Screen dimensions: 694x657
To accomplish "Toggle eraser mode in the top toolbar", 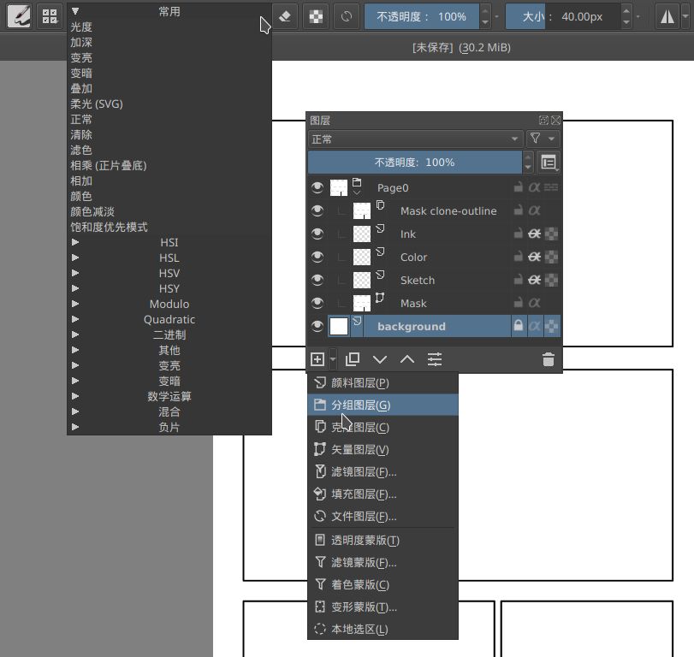I will (x=285, y=16).
